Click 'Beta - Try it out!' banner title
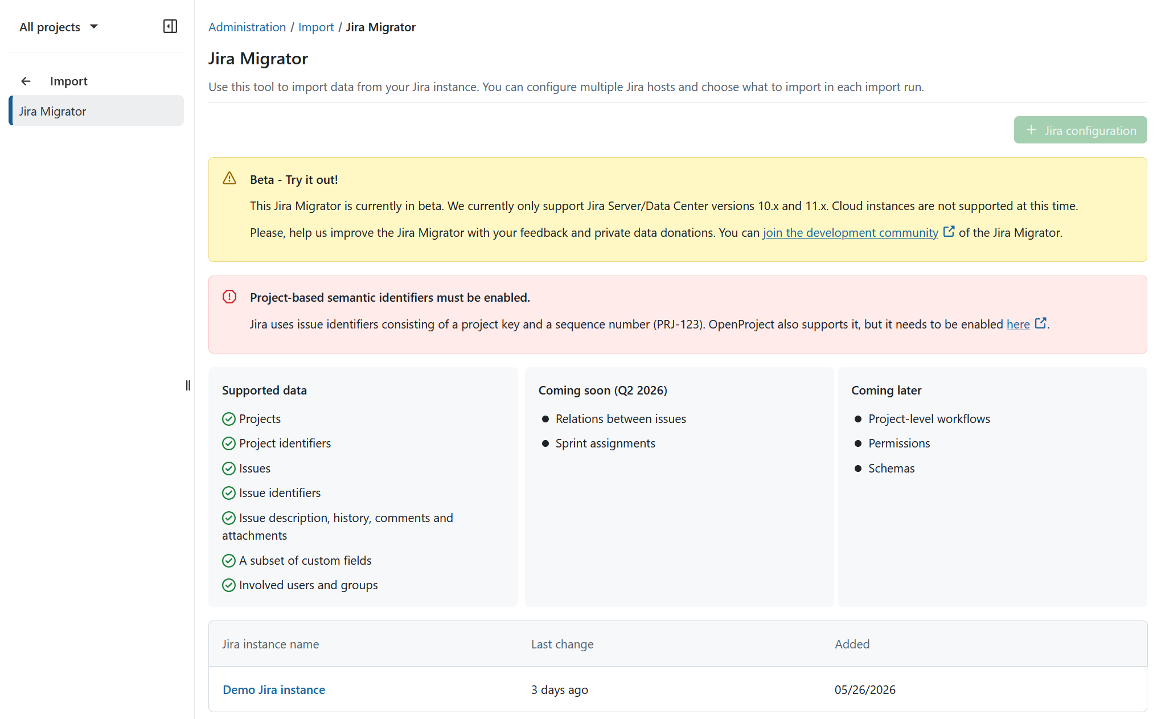The width and height of the screenshot is (1157, 719). coord(294,179)
